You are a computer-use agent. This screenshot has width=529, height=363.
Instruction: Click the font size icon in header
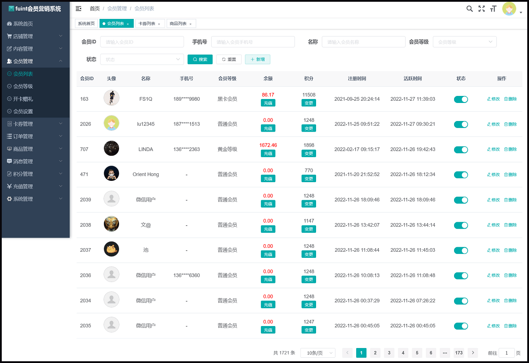[493, 8]
